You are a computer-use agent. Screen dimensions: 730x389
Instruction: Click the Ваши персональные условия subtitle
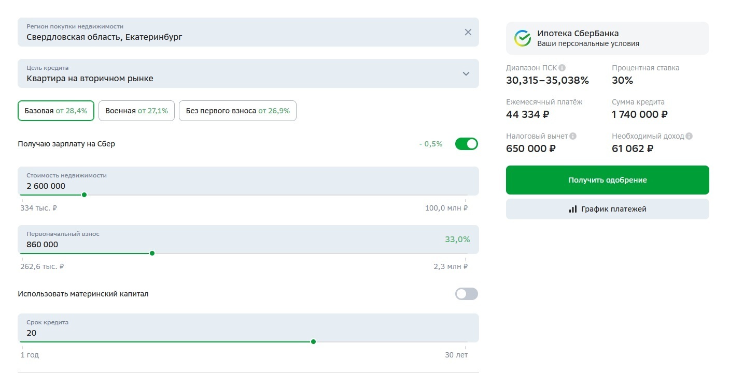point(588,44)
